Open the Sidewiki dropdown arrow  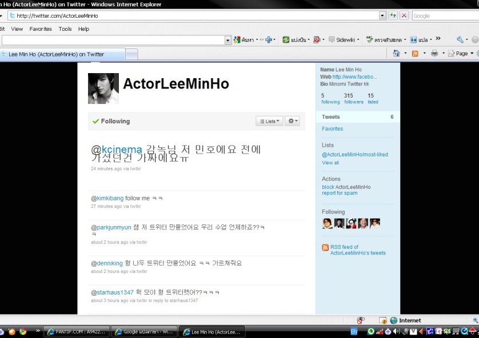coord(358,39)
